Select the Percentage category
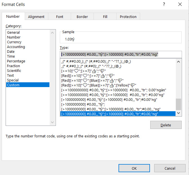This screenshot has width=189, height=175. 16,61
